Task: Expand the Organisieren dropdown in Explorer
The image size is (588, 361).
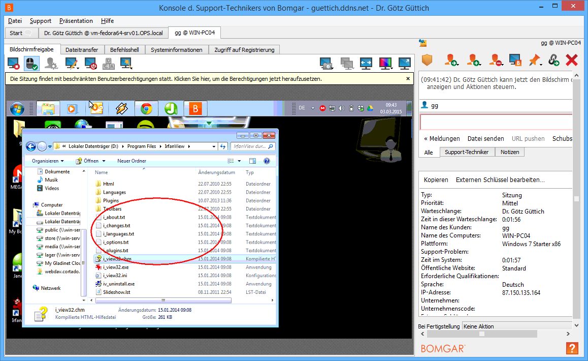Action: (48, 161)
